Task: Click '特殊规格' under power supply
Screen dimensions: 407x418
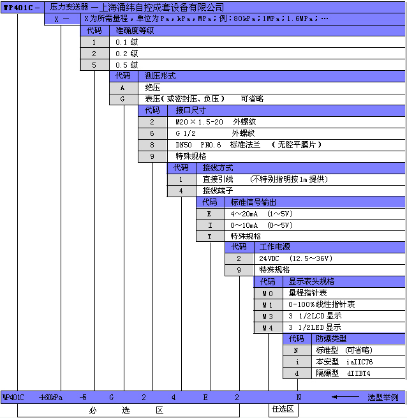Action: [x=274, y=270]
